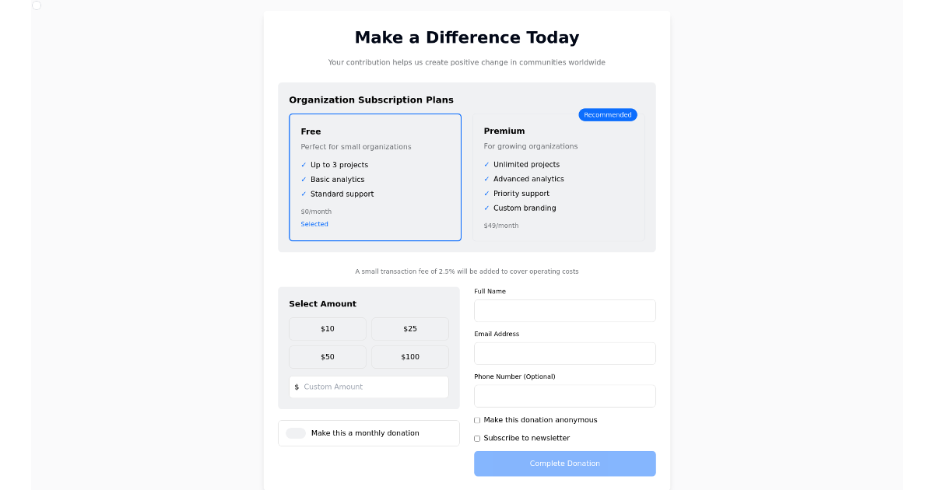The image size is (934, 490).
Task: Select the Premium subscription plan
Action: [559, 177]
